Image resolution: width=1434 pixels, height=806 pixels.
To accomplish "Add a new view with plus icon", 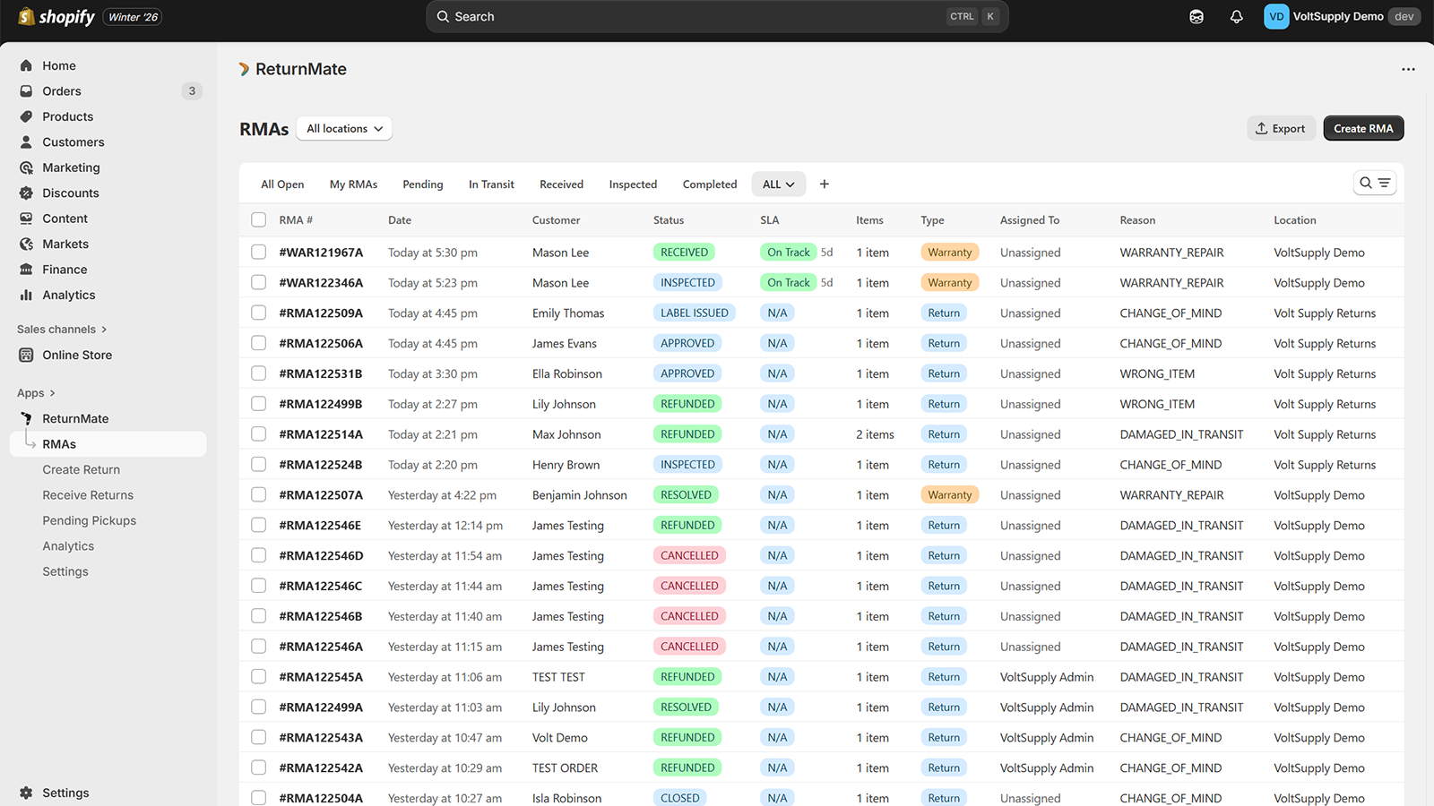I will coord(825,184).
